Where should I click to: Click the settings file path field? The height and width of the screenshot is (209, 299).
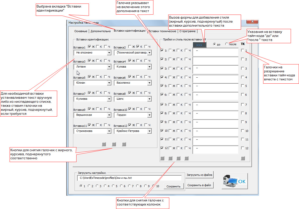coord(129,178)
